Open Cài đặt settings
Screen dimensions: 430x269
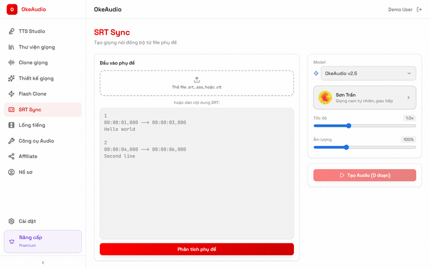click(27, 221)
